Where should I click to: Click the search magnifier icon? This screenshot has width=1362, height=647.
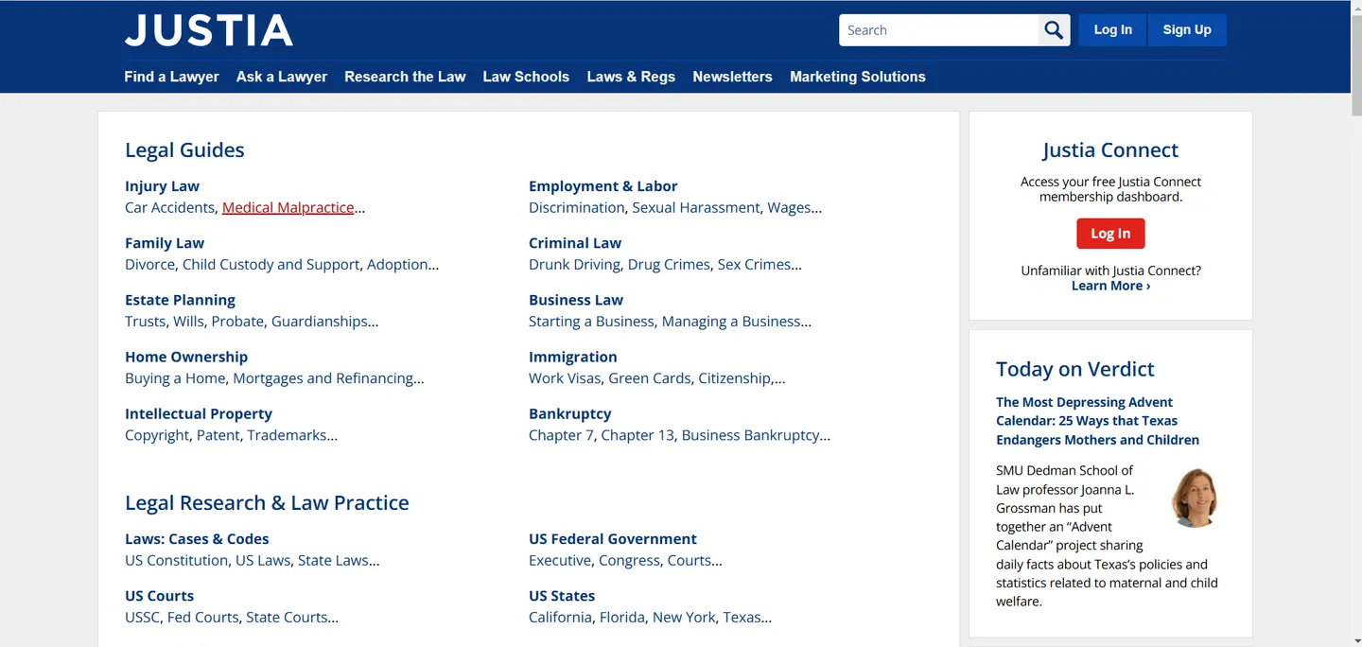pyautogui.click(x=1054, y=30)
